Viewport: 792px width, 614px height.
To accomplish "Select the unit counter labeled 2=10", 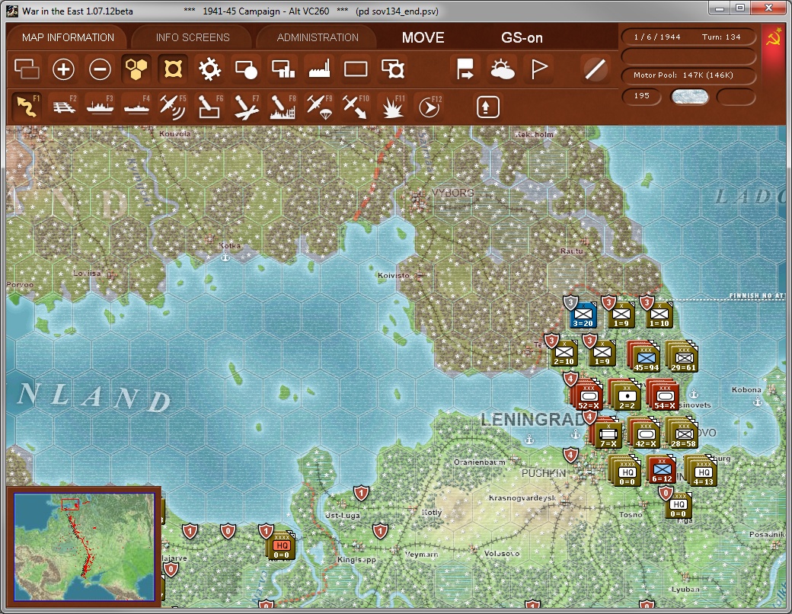I will tap(564, 353).
